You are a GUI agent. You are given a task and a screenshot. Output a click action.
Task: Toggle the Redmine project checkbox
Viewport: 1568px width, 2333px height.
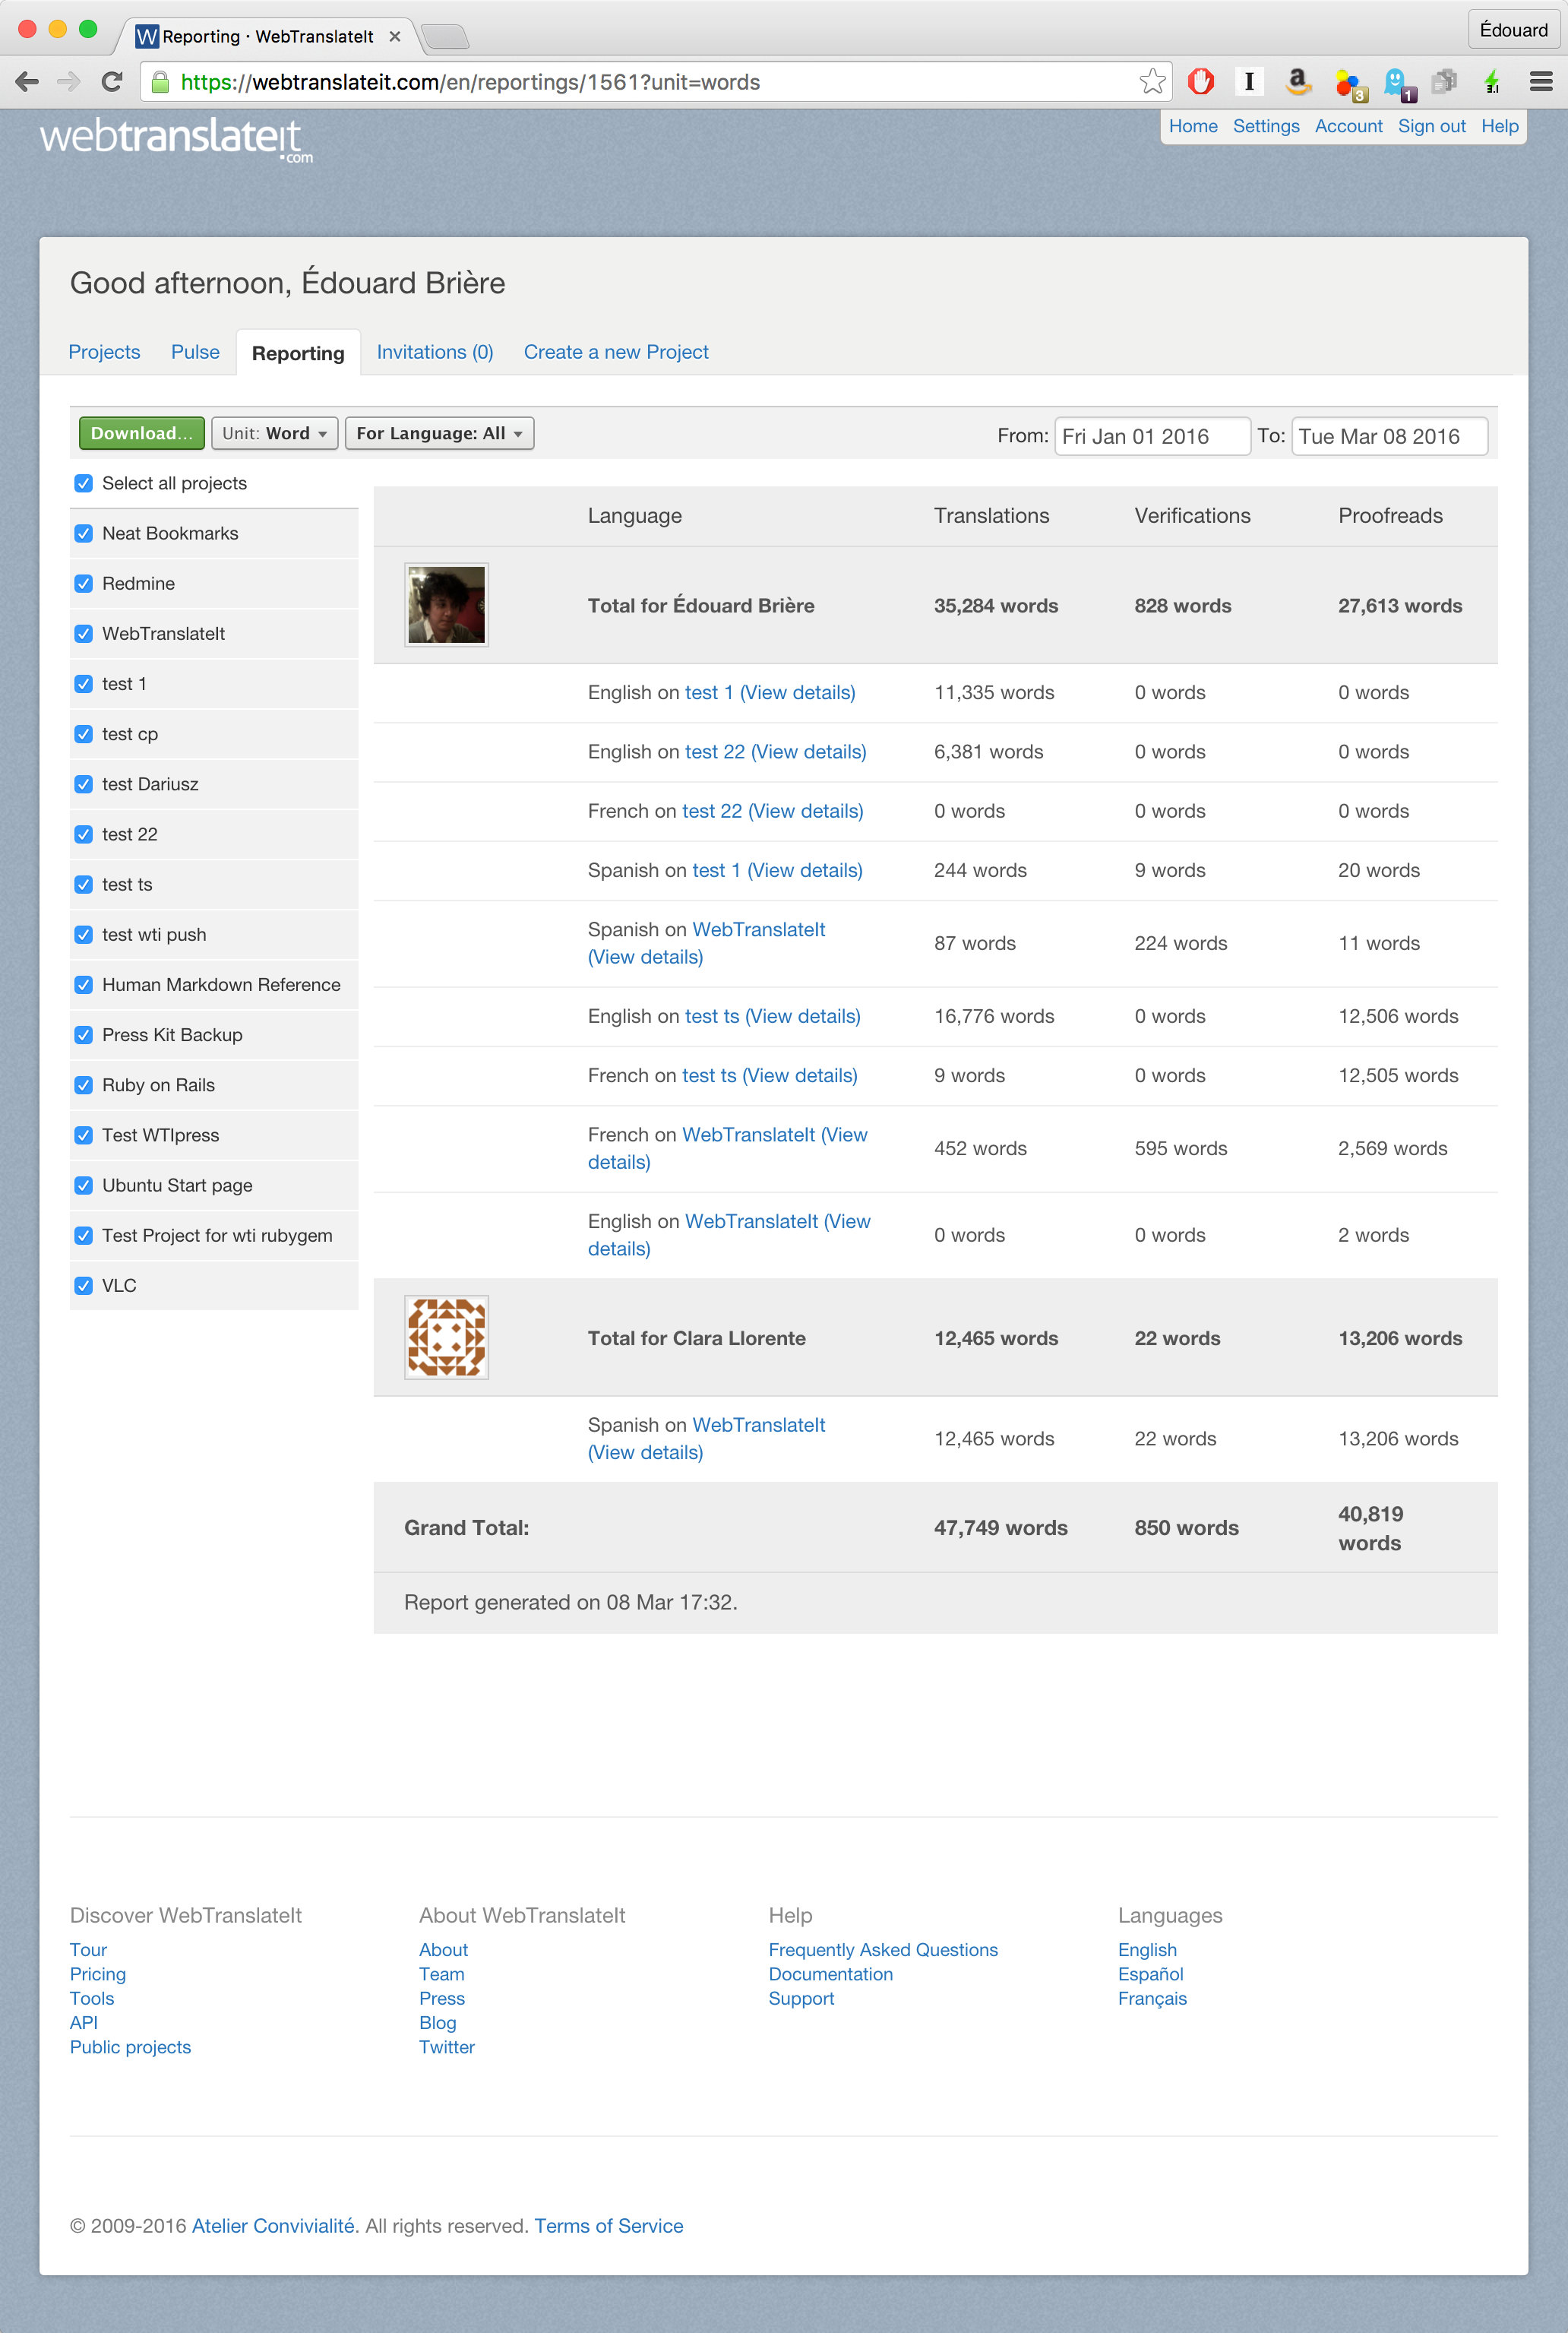[84, 584]
